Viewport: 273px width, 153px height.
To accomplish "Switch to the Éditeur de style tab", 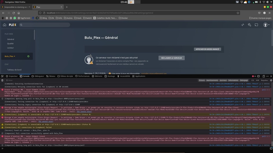I will click(65, 76).
